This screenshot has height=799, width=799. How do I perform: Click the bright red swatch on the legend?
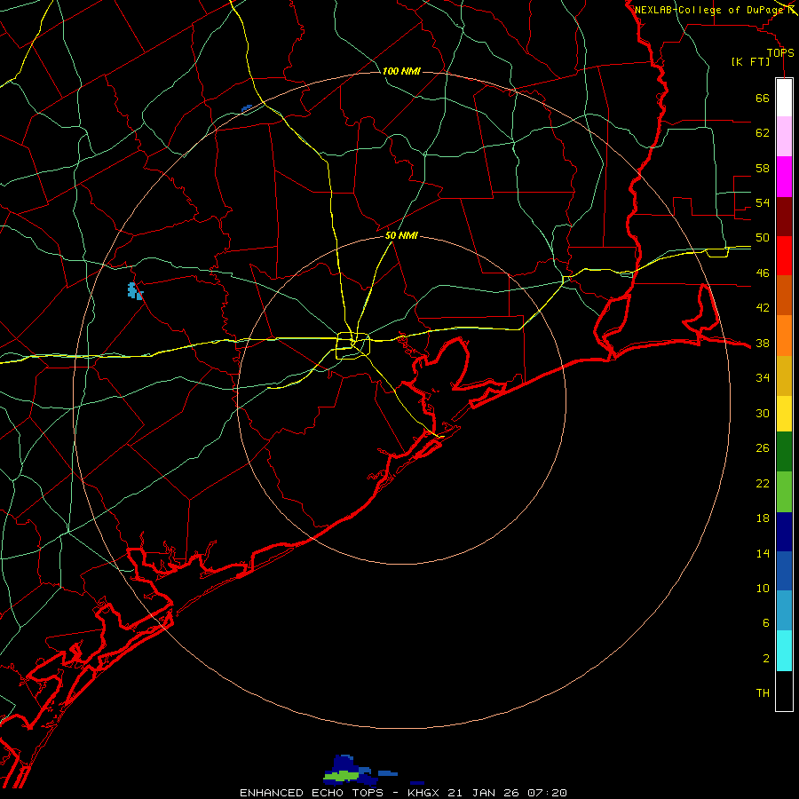click(x=784, y=256)
